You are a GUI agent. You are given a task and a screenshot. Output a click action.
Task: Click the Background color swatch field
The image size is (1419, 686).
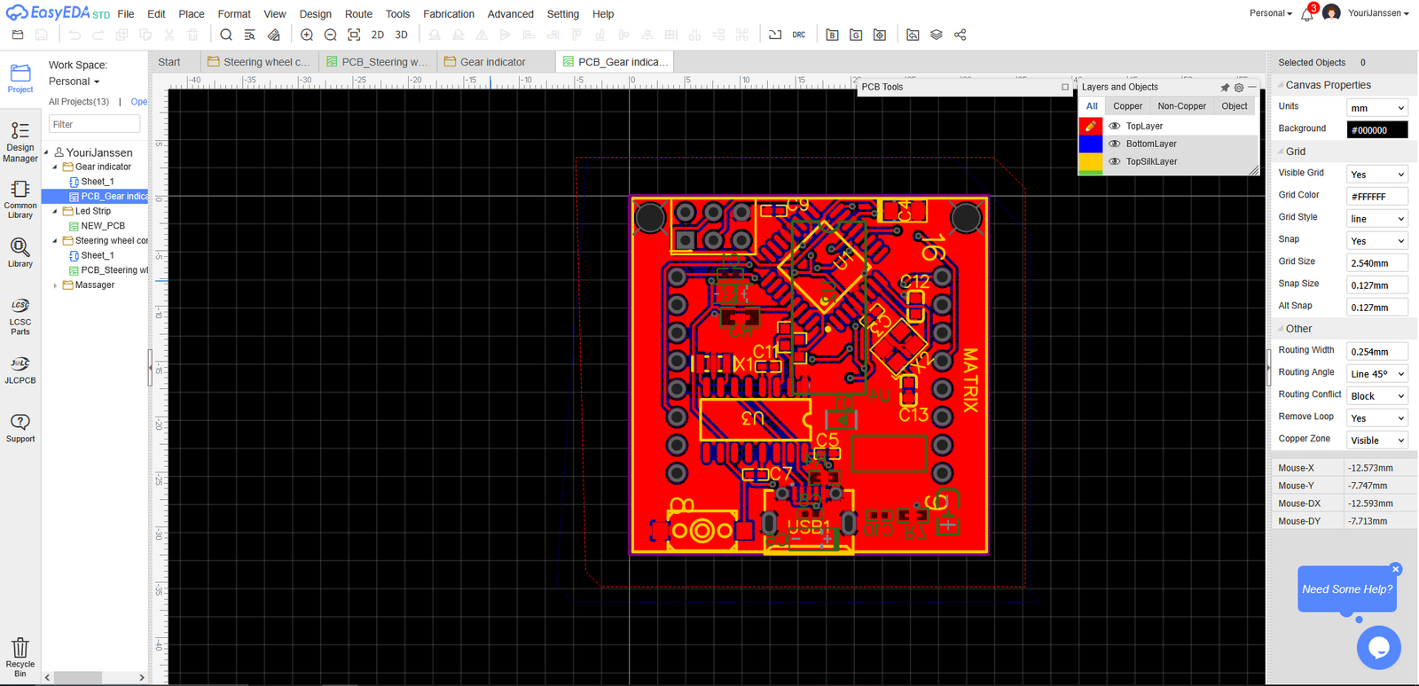(1376, 130)
